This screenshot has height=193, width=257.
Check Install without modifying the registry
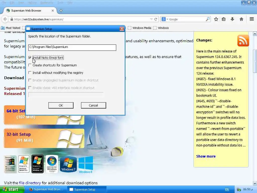30,73
